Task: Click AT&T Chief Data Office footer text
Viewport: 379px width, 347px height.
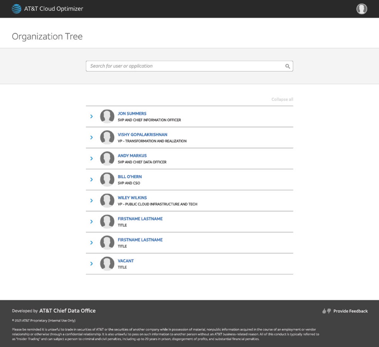Action: (x=67, y=311)
